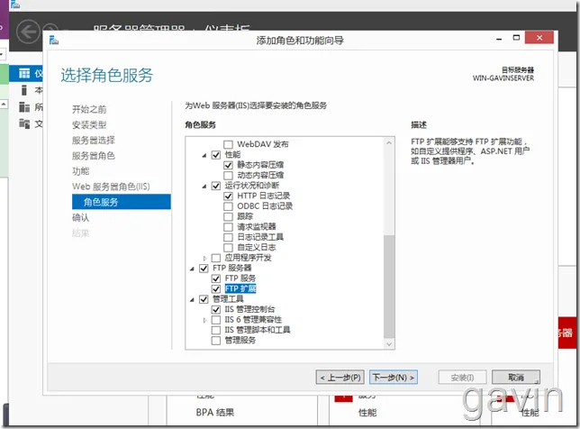Uncheck the 运行状况和诊断 parent checkbox
The width and height of the screenshot is (580, 429).
[216, 186]
